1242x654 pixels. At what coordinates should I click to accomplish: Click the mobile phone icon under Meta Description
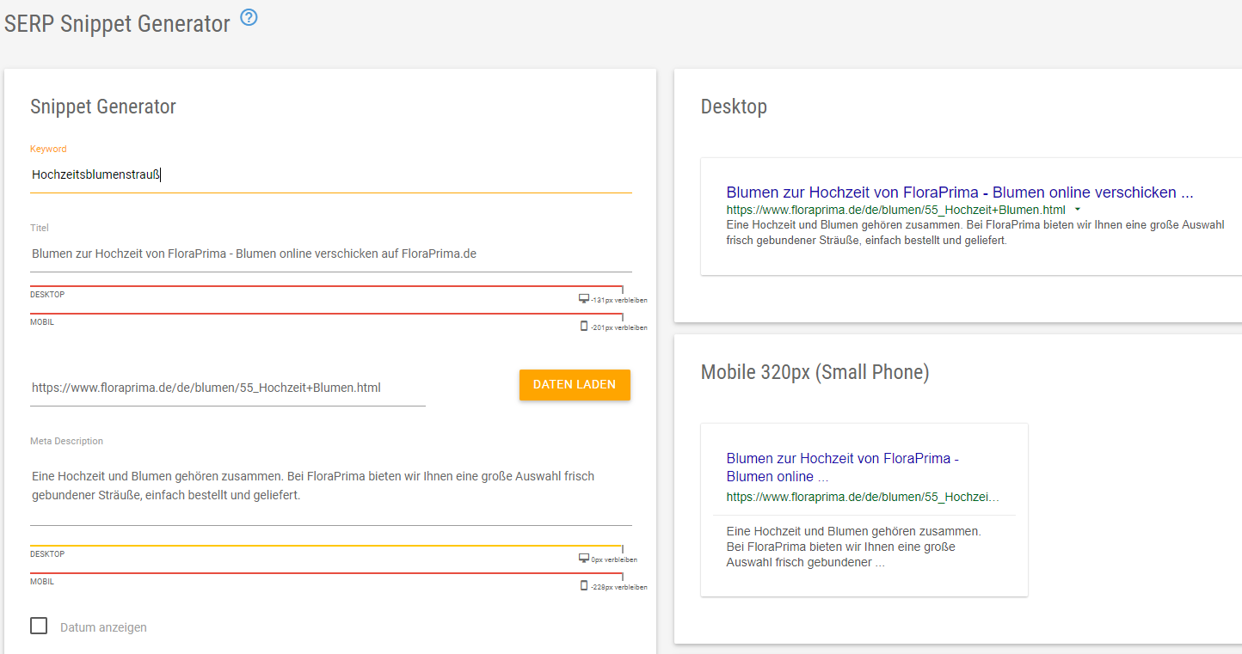point(585,586)
